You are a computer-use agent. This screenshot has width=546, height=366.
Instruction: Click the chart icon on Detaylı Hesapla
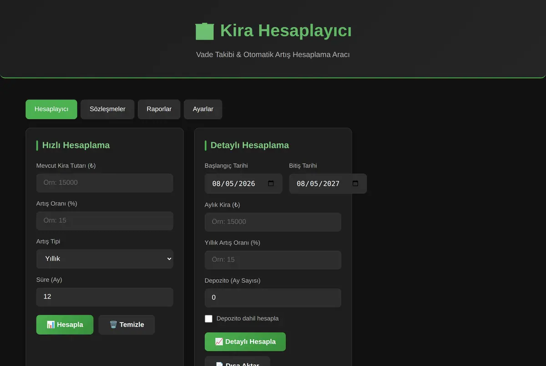pyautogui.click(x=219, y=341)
